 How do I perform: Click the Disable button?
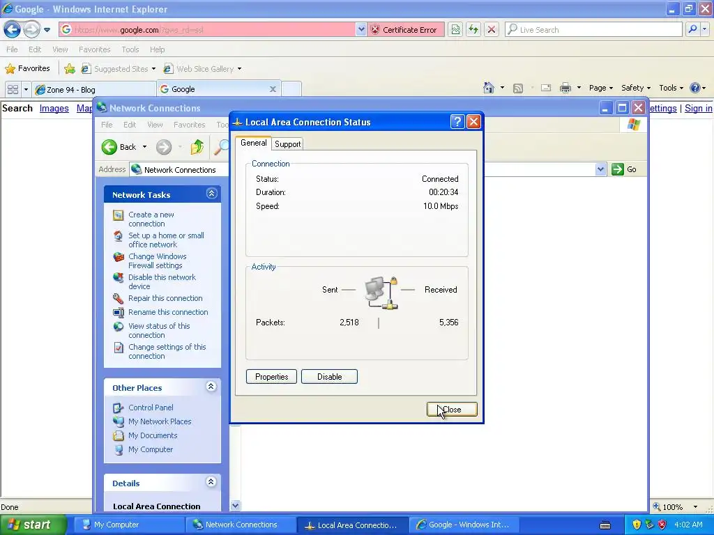[329, 377]
